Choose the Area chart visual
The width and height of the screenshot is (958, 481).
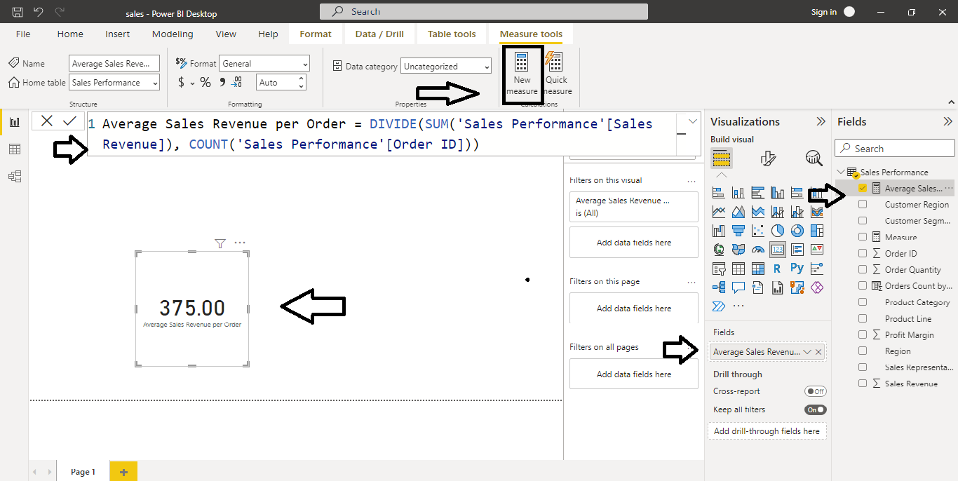(738, 212)
